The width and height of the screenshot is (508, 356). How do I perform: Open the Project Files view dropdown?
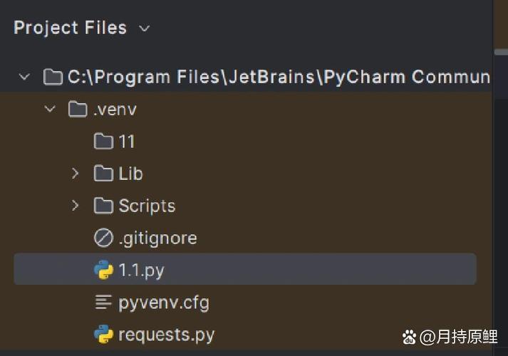145,29
